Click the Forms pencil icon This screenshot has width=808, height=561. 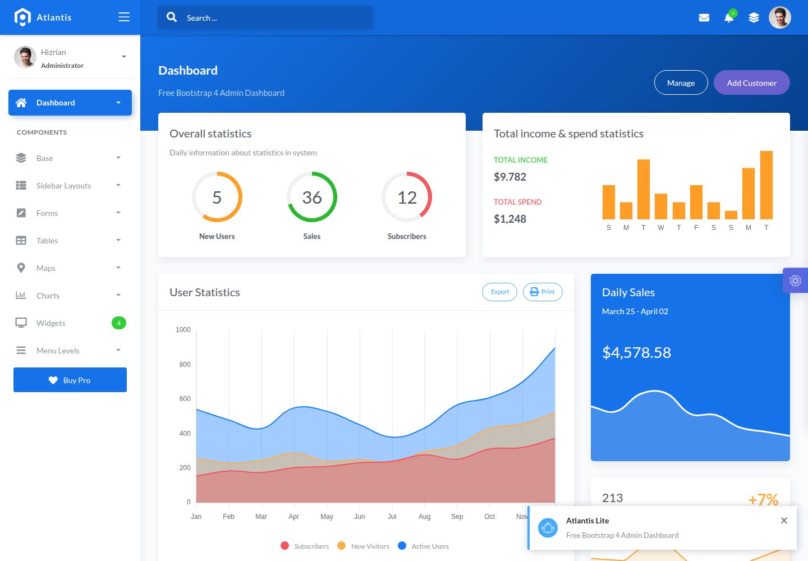(x=21, y=213)
